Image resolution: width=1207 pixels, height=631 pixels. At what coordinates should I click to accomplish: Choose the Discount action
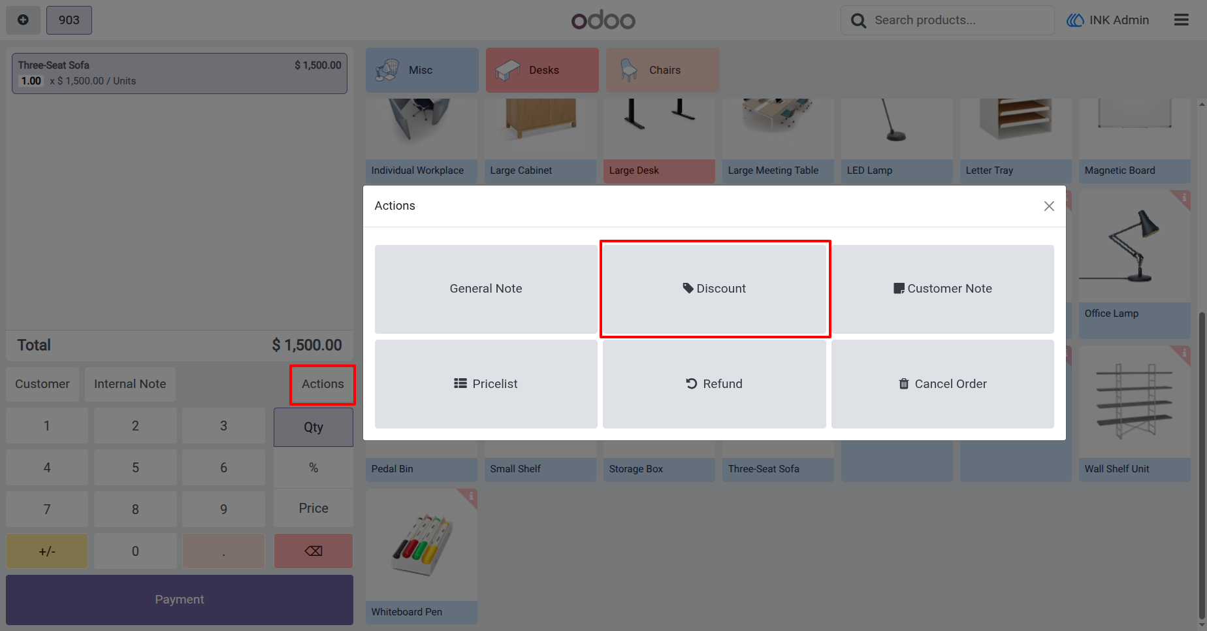pyautogui.click(x=715, y=289)
